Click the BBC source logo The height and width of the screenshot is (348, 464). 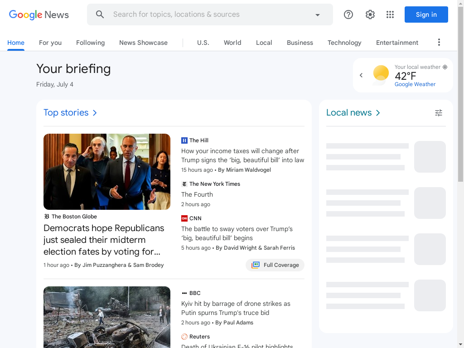point(184,293)
